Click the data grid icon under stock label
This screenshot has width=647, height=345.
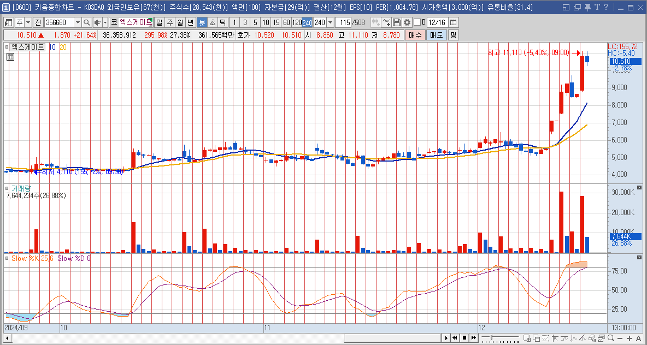10,57
